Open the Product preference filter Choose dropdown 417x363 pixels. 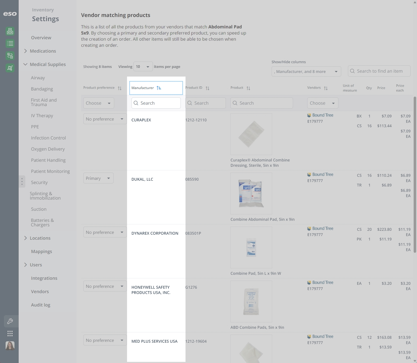pyautogui.click(x=99, y=103)
